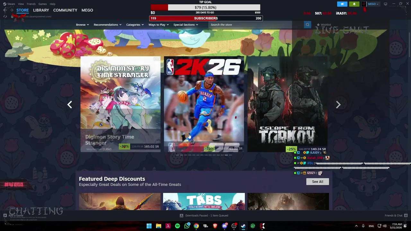Open the Windows Start menu
Screen dimensions: 411x231
pyautogui.click(x=149, y=226)
